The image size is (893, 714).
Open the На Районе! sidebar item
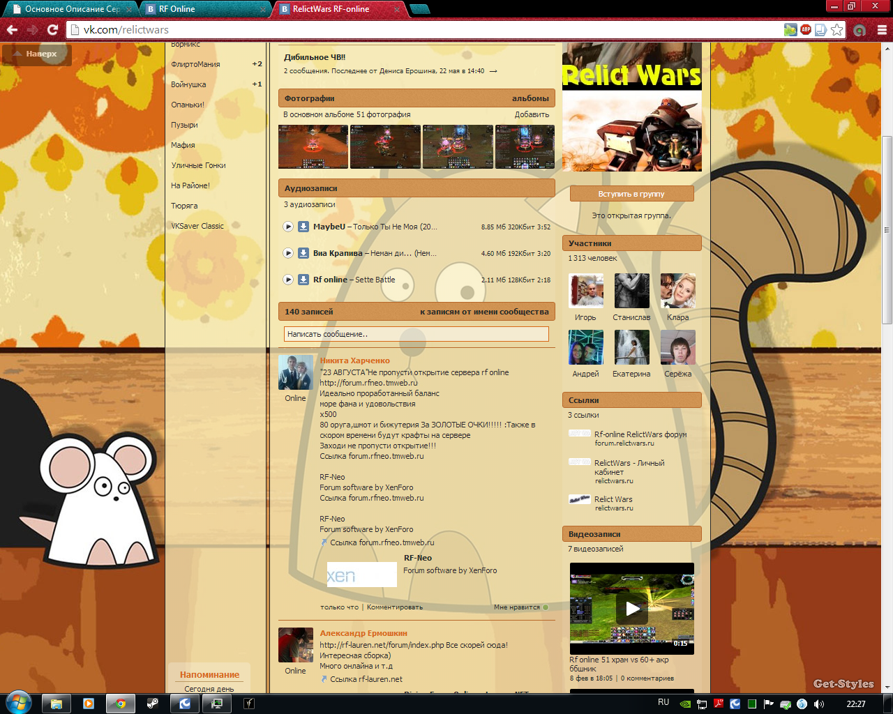[x=190, y=185]
